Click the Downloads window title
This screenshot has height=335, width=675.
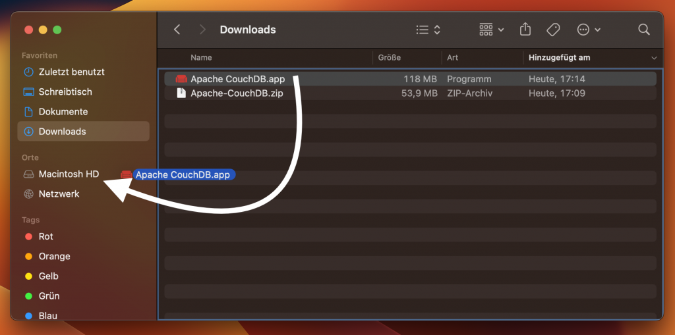[x=248, y=30]
